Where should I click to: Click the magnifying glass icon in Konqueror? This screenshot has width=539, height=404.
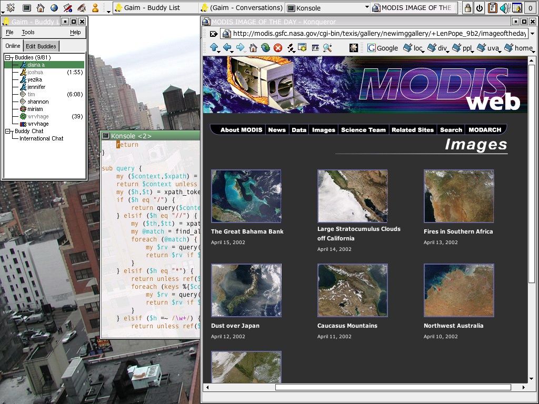pos(327,48)
